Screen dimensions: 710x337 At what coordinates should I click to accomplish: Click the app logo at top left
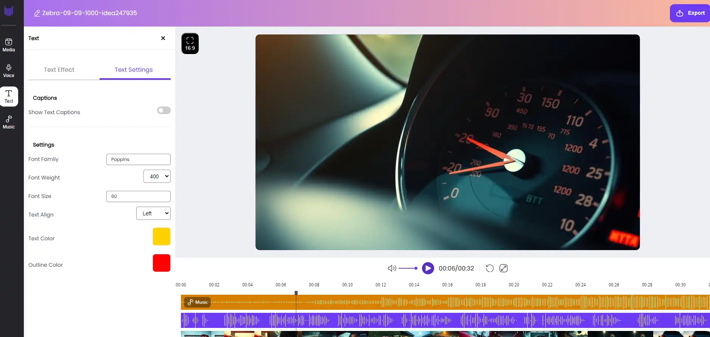[9, 11]
